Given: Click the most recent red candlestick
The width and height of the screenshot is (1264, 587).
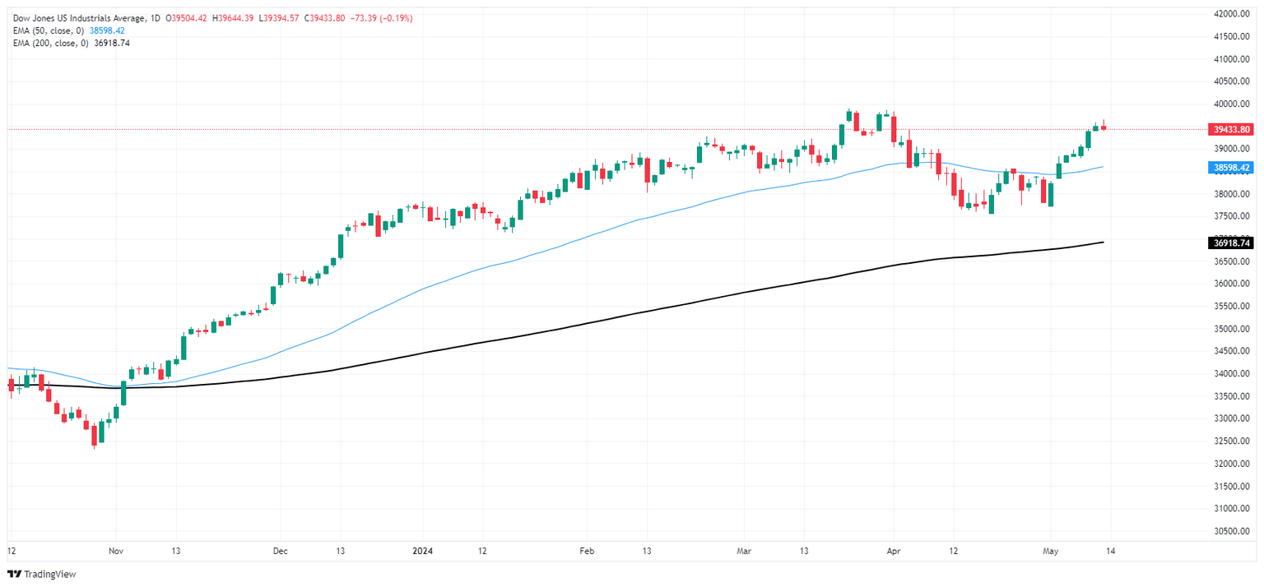Looking at the screenshot, I should click(1104, 127).
